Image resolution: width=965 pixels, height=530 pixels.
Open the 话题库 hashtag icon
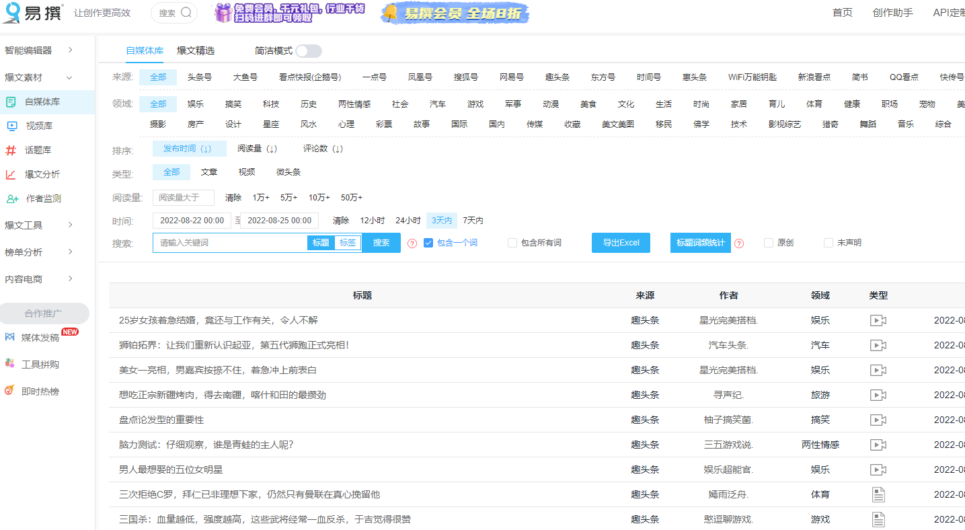(x=11, y=150)
